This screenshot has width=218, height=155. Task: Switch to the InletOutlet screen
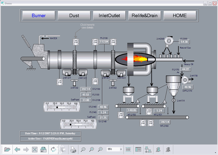point(109,15)
